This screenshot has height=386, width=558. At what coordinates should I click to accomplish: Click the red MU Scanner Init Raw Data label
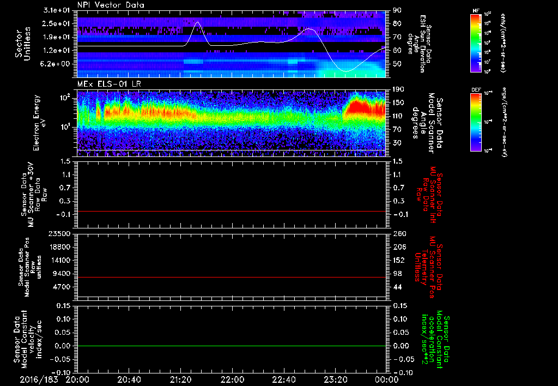(x=428, y=195)
